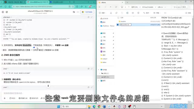Cut the selected file in Explorer
This screenshot has height=109, width=194.
coord(111,13)
